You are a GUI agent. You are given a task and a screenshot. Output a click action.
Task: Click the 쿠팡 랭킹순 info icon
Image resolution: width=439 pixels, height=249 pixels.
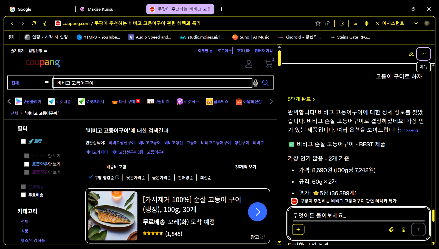click(x=117, y=177)
